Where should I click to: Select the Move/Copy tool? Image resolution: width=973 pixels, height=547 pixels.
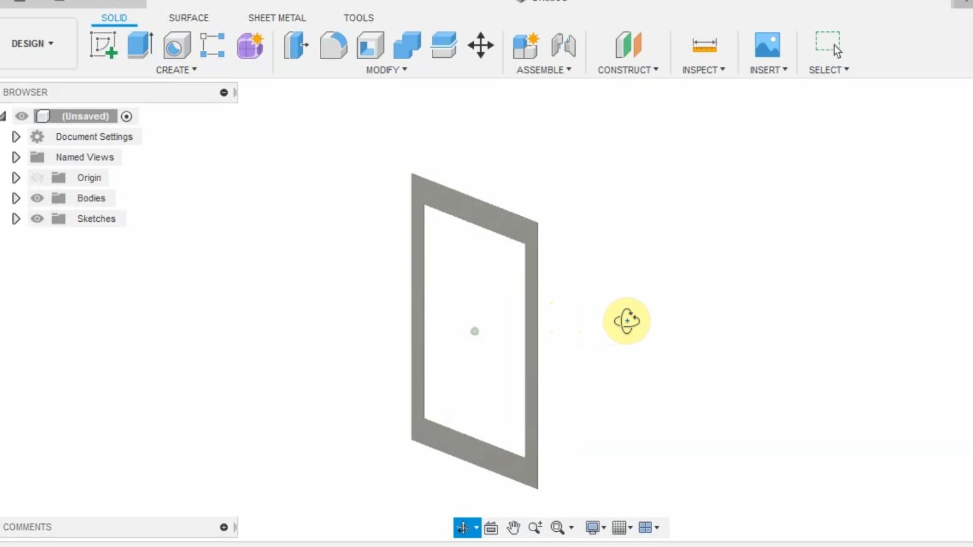click(480, 45)
